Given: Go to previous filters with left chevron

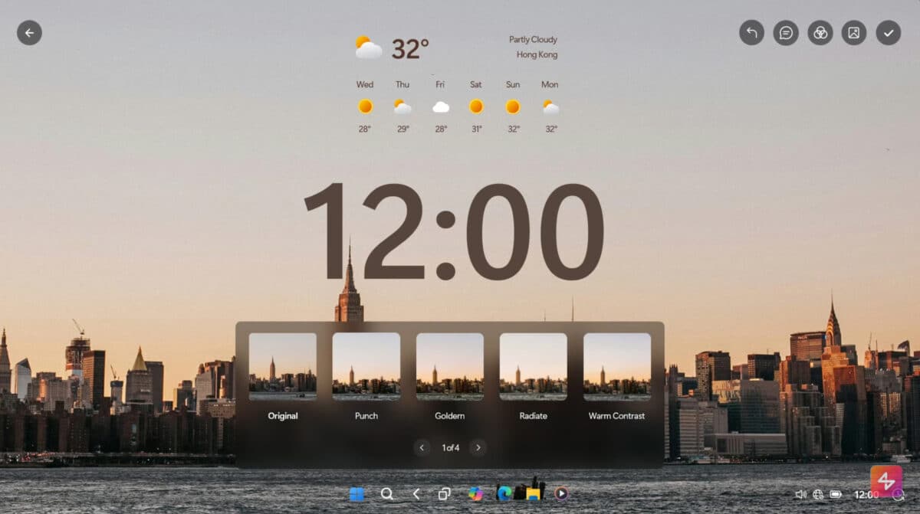Looking at the screenshot, I should [422, 447].
